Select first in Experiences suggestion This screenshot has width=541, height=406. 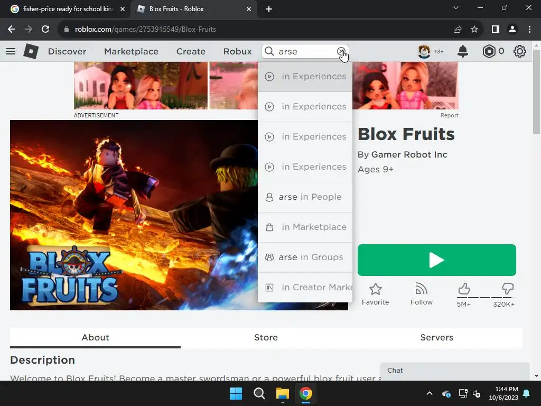305,77
